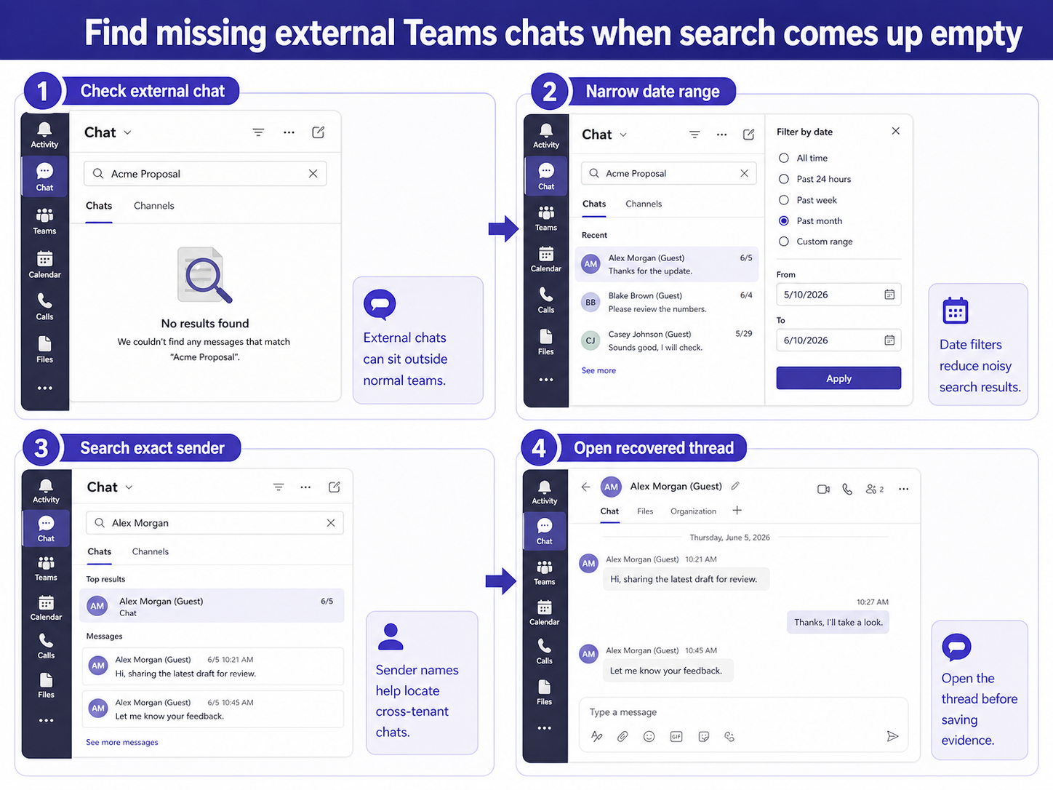Click compose icon in step 2 Chat header
The image size is (1053, 790).
click(748, 135)
